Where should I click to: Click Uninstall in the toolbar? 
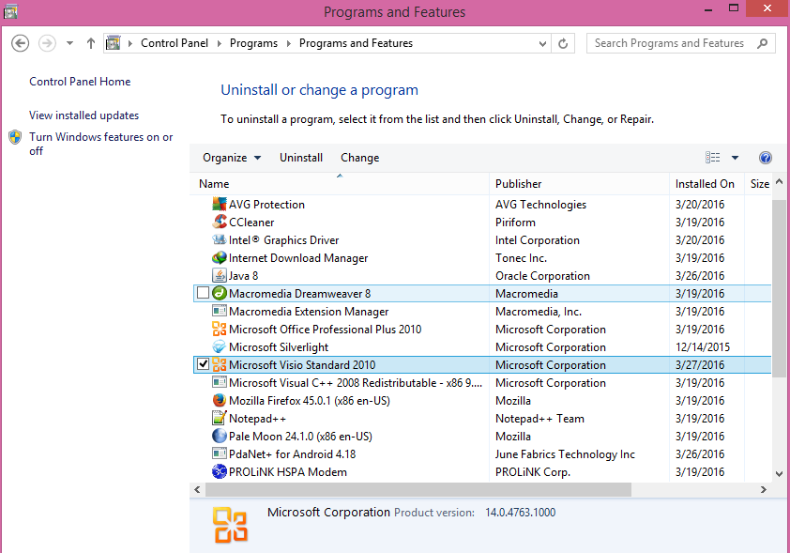click(x=301, y=158)
